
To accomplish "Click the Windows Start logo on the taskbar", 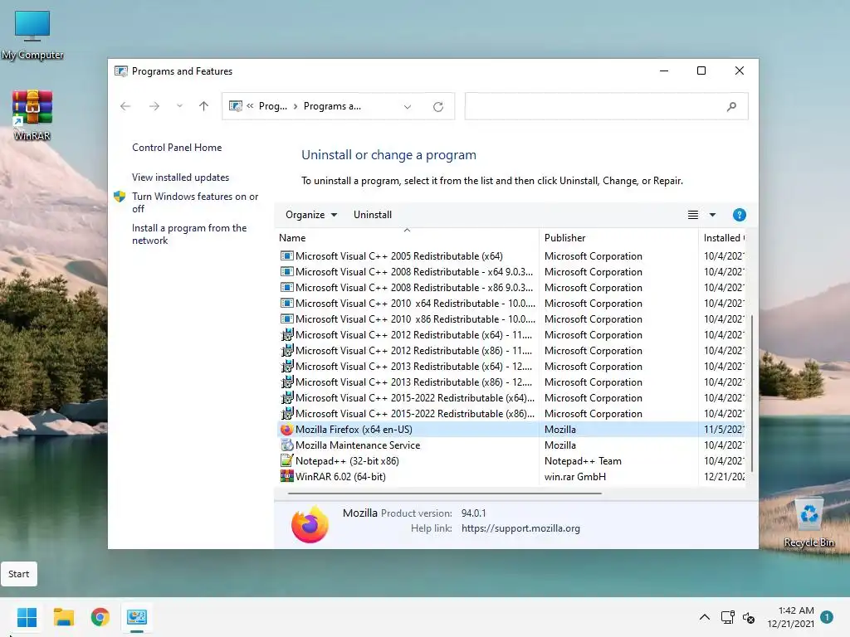I will click(x=27, y=617).
